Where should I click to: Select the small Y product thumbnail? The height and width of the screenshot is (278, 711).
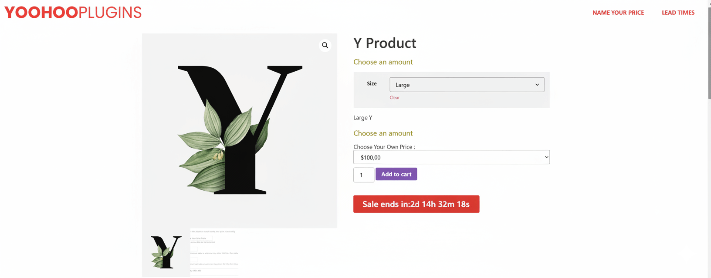point(166,252)
